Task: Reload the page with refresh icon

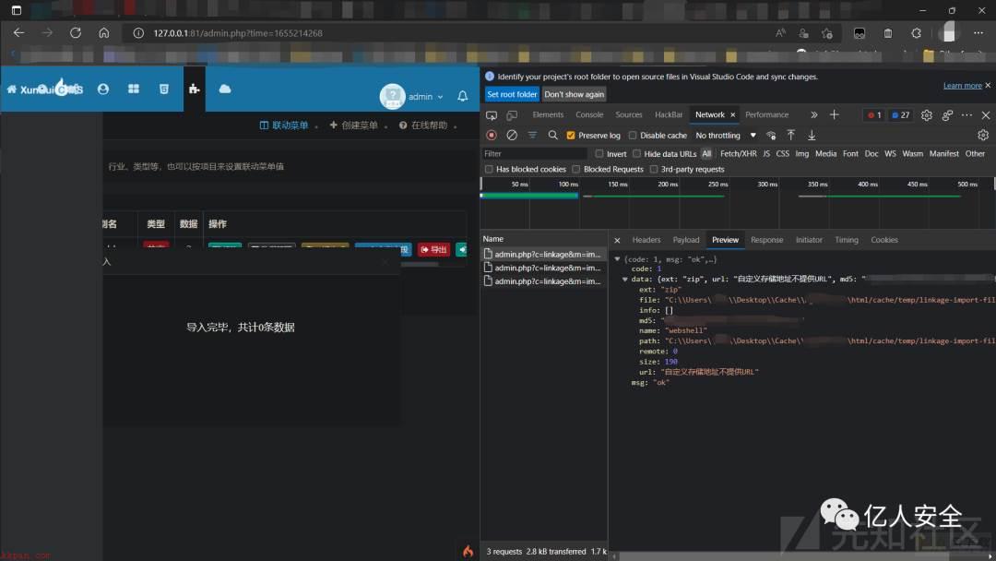Action: pos(76,32)
